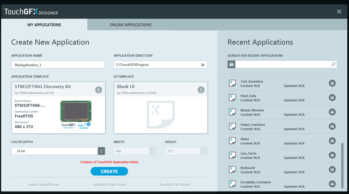Open the Color Depth dropdown
The width and height of the screenshot is (349, 194).
101,151
